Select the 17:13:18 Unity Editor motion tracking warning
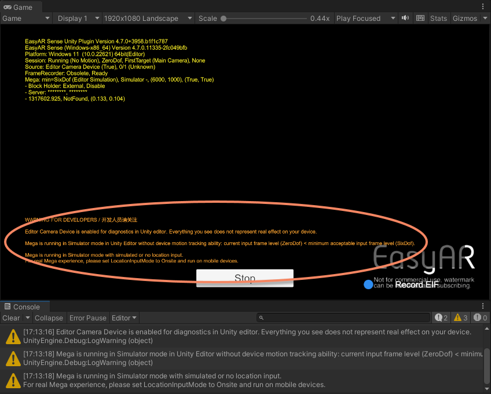 tap(241, 358)
